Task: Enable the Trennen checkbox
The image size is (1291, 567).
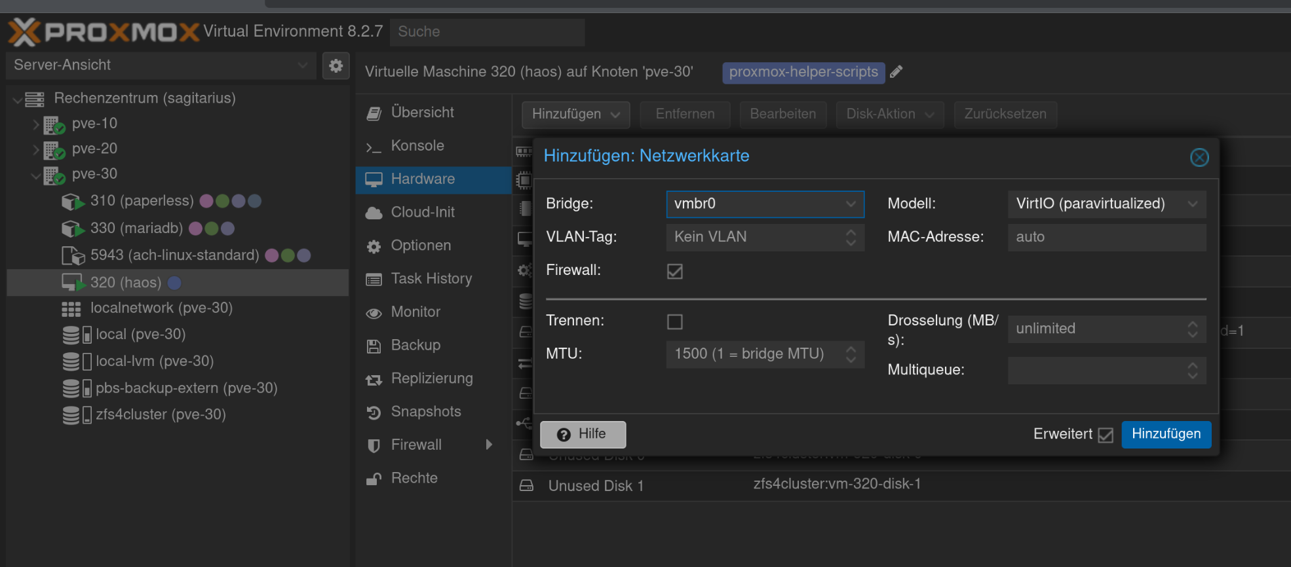Action: point(674,321)
